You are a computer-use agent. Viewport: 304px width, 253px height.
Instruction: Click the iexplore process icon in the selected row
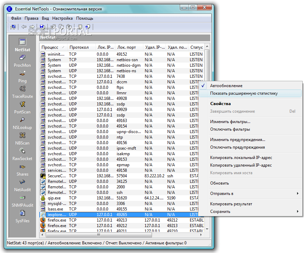43,215
